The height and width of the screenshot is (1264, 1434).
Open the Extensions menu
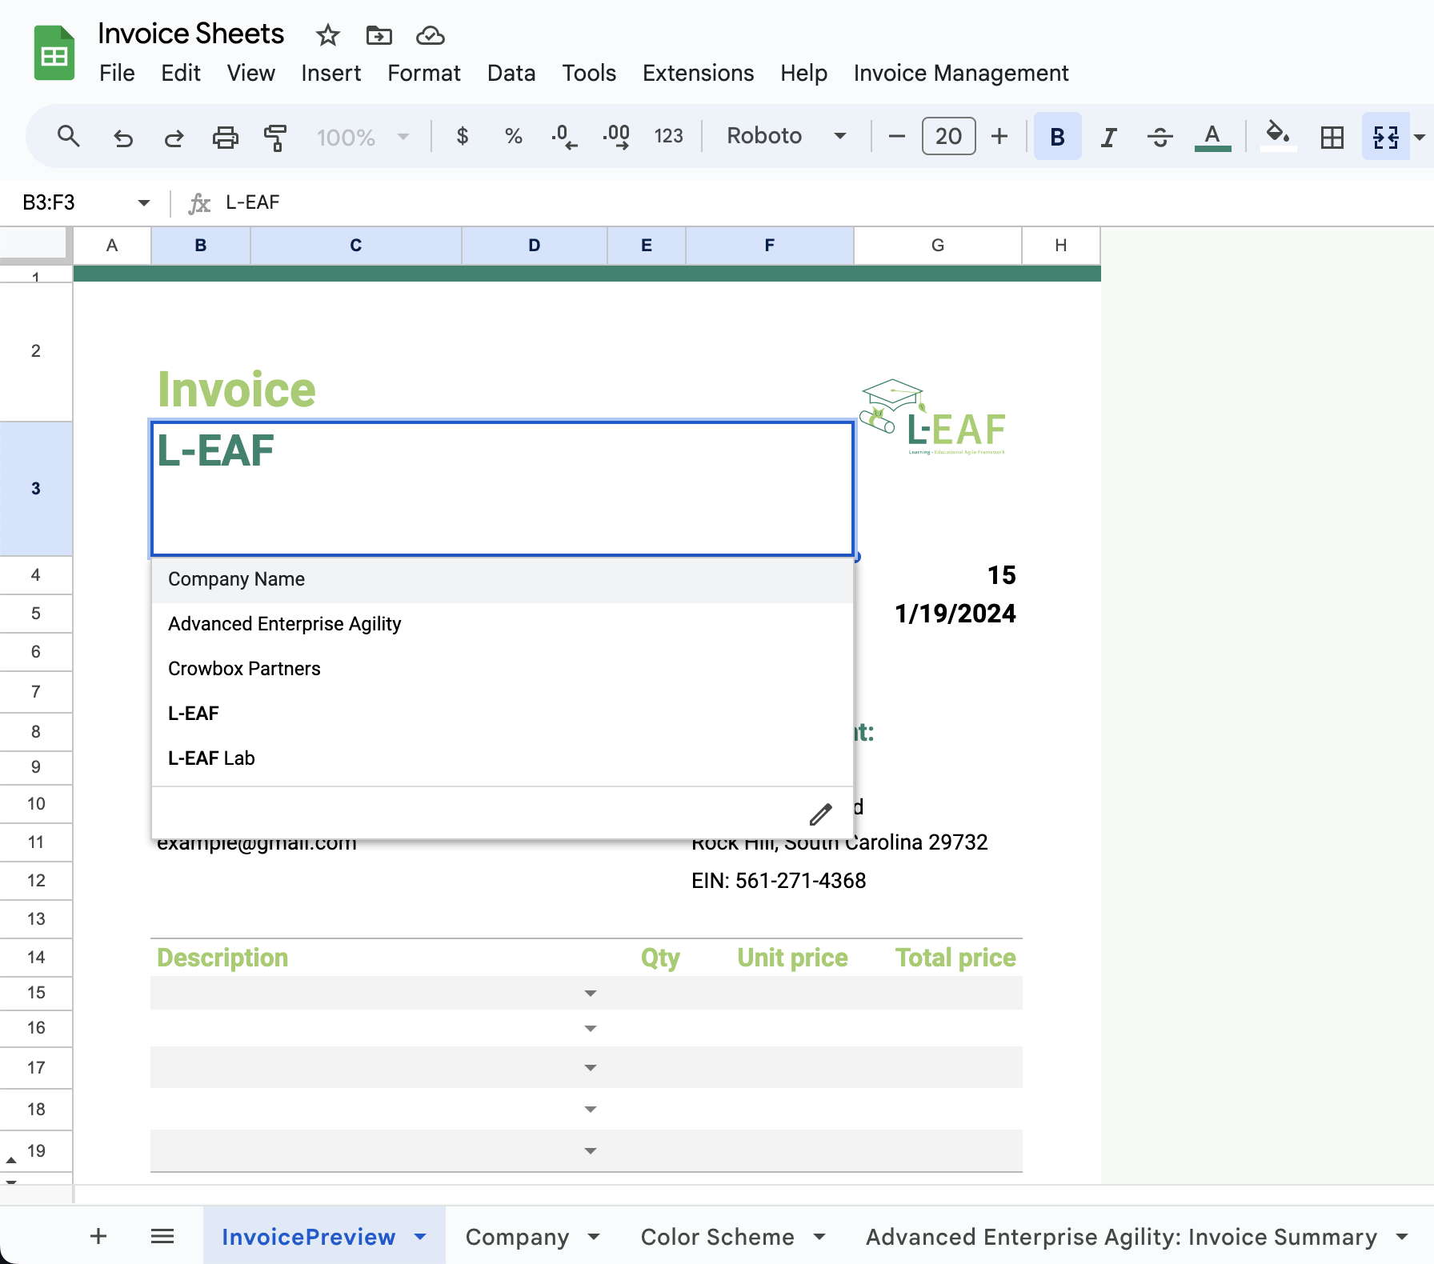click(x=698, y=74)
